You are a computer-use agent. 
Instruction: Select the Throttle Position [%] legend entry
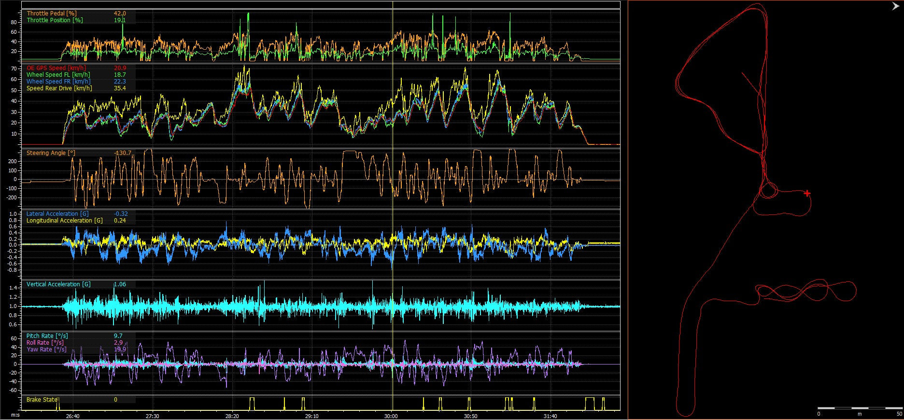(x=55, y=20)
